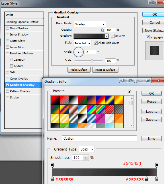Enable the Contour checkbox
The image size is (164, 184).
coord(11,60)
